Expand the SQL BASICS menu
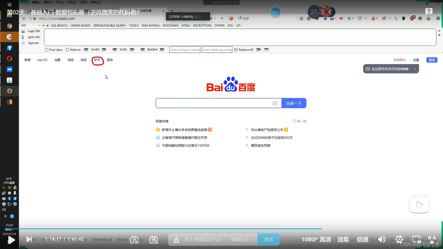The image size is (443, 249). (59, 25)
